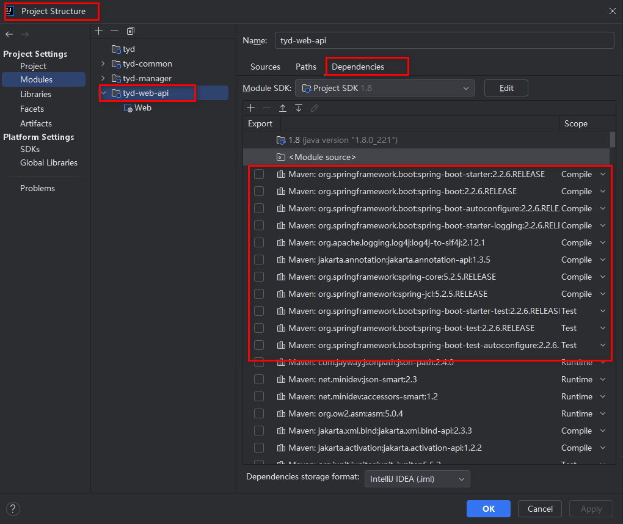Click the forward navigation arrow
This screenshot has width=623, height=524.
pyautogui.click(x=25, y=34)
